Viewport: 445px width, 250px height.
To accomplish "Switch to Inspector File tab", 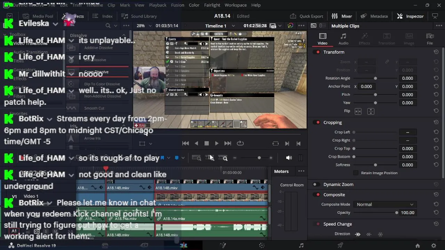I will click(430, 39).
